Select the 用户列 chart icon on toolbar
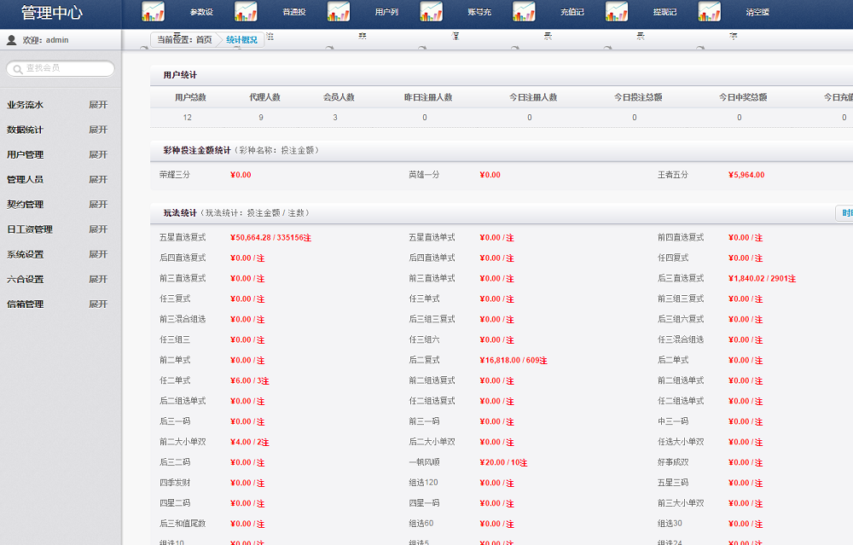Screen dimensions: 853x545 [337, 13]
